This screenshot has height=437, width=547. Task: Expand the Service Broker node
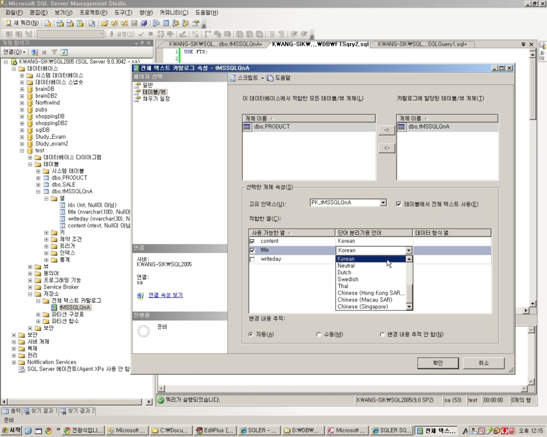pyautogui.click(x=30, y=287)
